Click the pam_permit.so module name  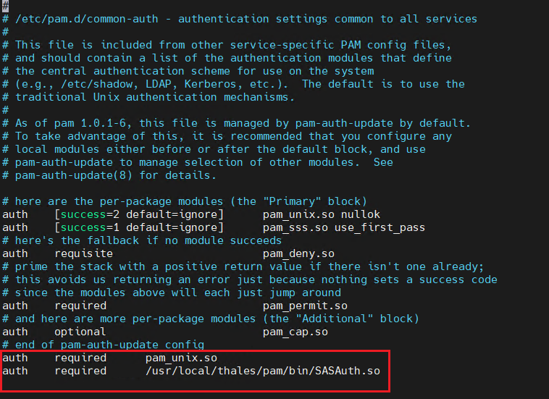(x=305, y=306)
